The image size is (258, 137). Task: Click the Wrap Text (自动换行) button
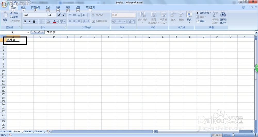(x=98, y=15)
